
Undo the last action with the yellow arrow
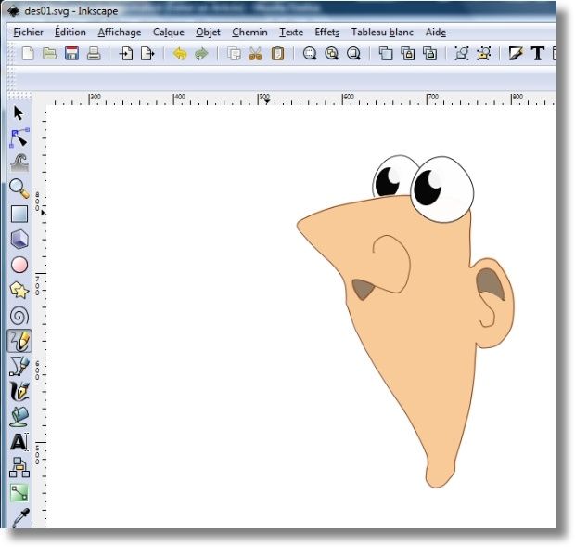[x=180, y=54]
